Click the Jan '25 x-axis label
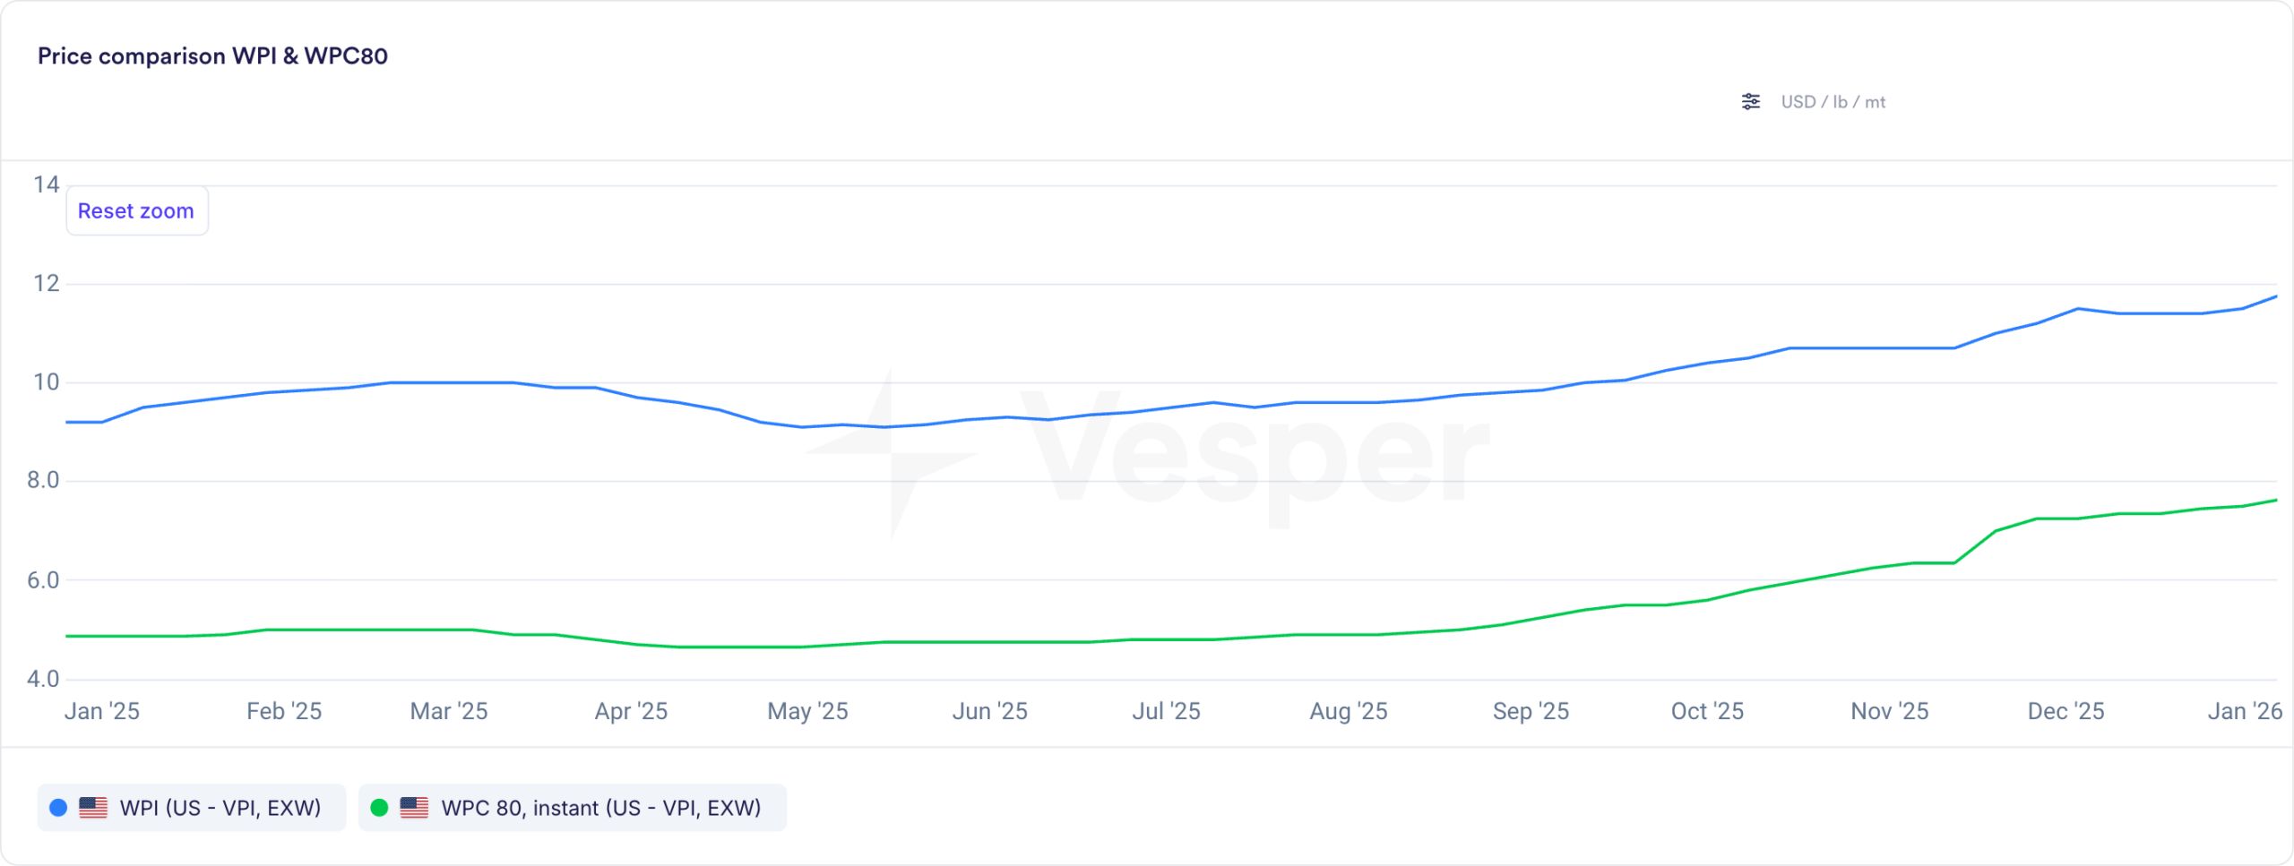Screen dimensions: 2294x866 point(102,711)
